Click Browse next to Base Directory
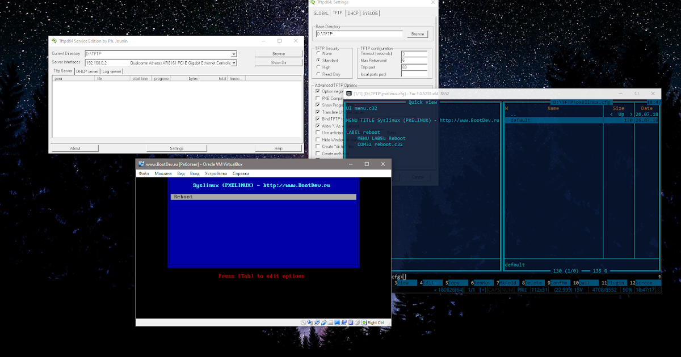681x357 pixels. [418, 33]
